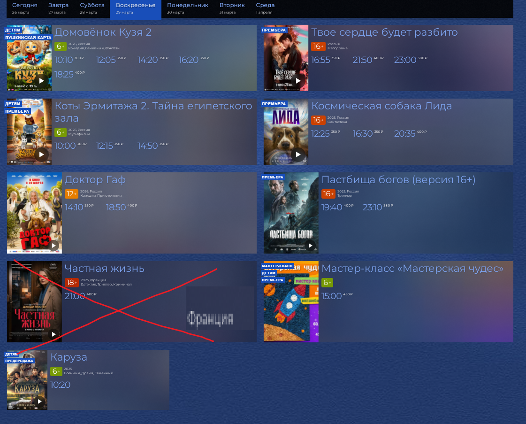Switch to Сегодня 26 марта tab
Viewport: 526px width, 424px height.
(x=24, y=8)
